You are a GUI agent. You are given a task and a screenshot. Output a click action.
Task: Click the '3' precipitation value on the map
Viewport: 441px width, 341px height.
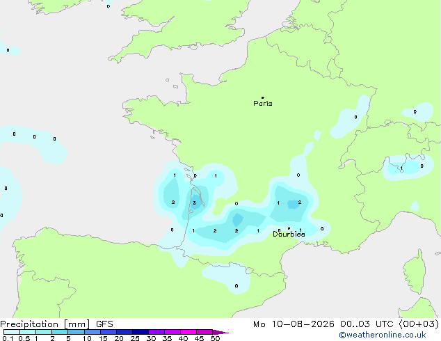[194, 203]
